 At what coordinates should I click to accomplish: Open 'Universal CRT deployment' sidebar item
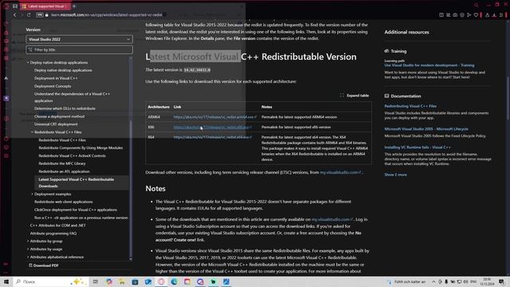pyautogui.click(x=56, y=124)
